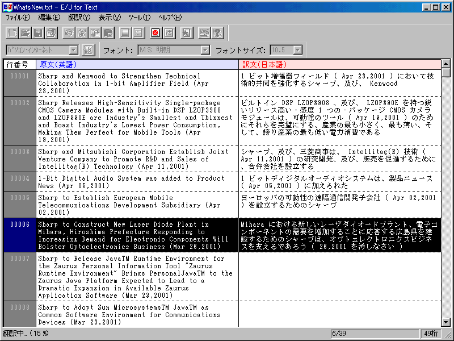Select highlighted row number 00006

click(20, 235)
